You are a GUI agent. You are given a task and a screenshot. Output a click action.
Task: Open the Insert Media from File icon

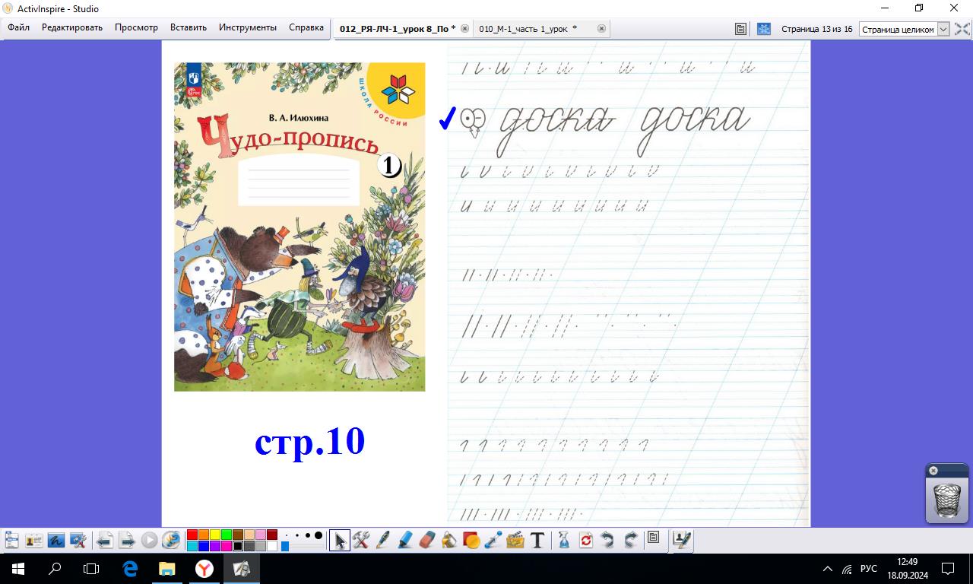click(515, 541)
